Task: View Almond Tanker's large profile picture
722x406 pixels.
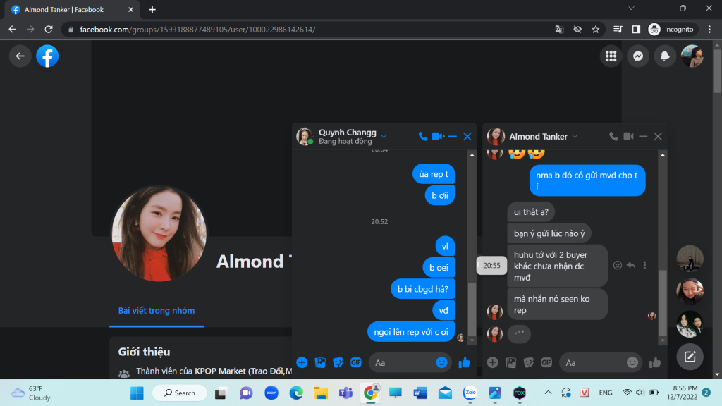Action: [159, 233]
